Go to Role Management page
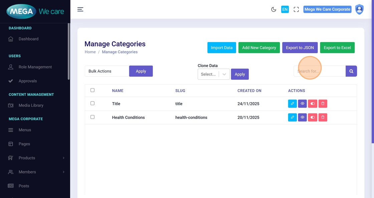 pyautogui.click(x=35, y=67)
